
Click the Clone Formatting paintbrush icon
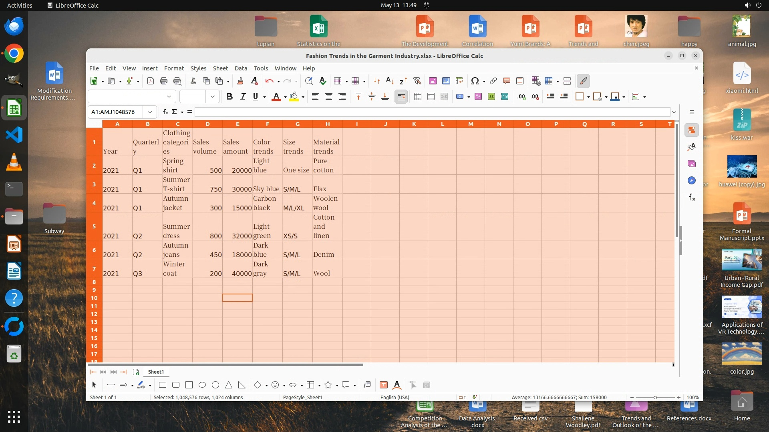coord(240,81)
